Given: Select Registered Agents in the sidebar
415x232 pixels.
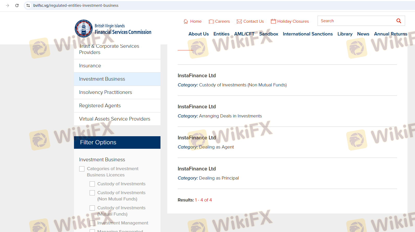Looking at the screenshot, I should 117,106.
